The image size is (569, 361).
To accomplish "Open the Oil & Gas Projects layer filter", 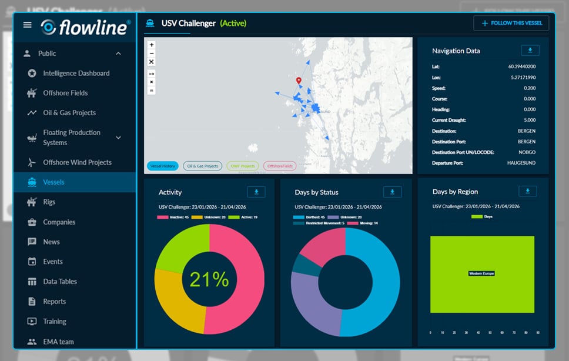I will coord(203,166).
